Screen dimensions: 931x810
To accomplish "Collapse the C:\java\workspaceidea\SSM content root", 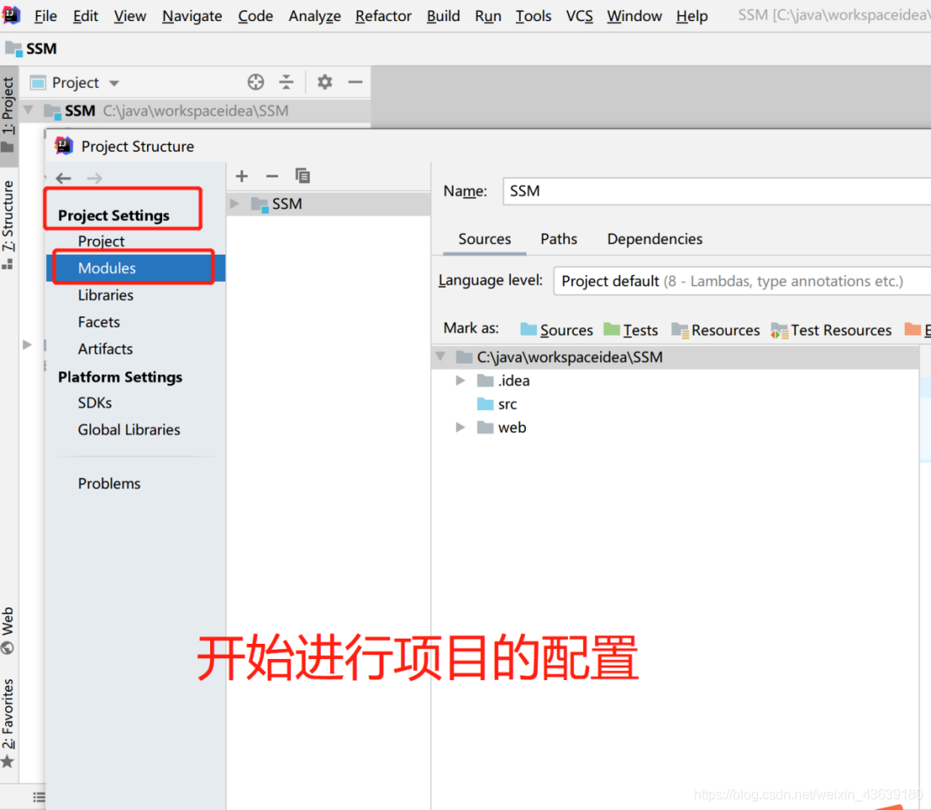I will [441, 356].
